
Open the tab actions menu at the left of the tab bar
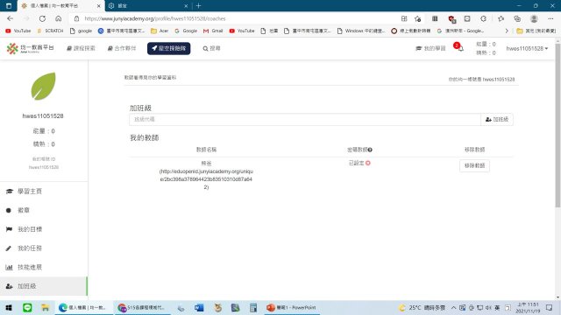tap(9, 6)
